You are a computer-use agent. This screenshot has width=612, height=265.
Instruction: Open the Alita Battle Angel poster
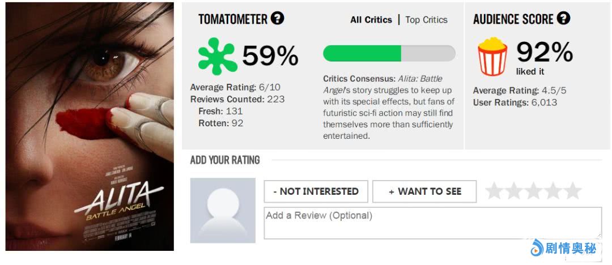[90, 126]
